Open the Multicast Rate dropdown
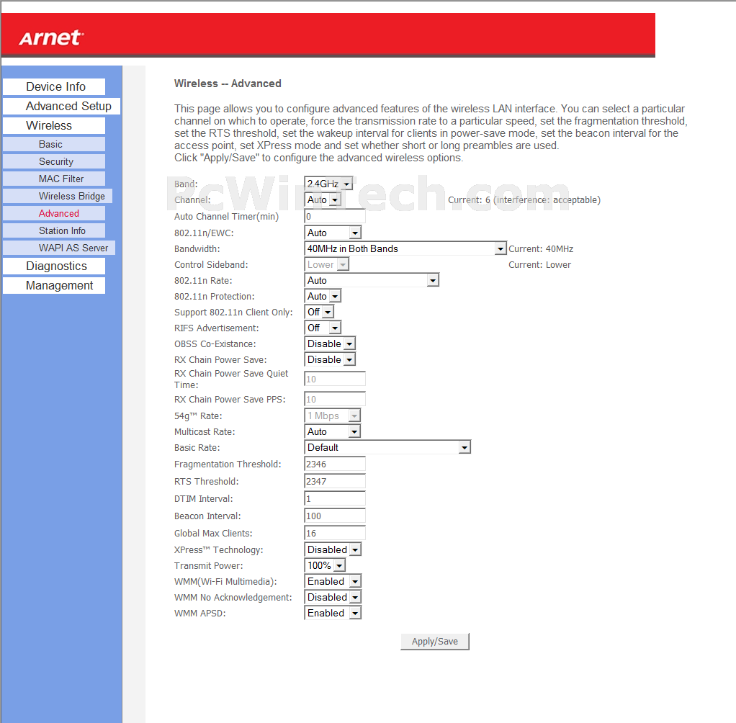Screen dimensions: 736x723 click(x=332, y=431)
